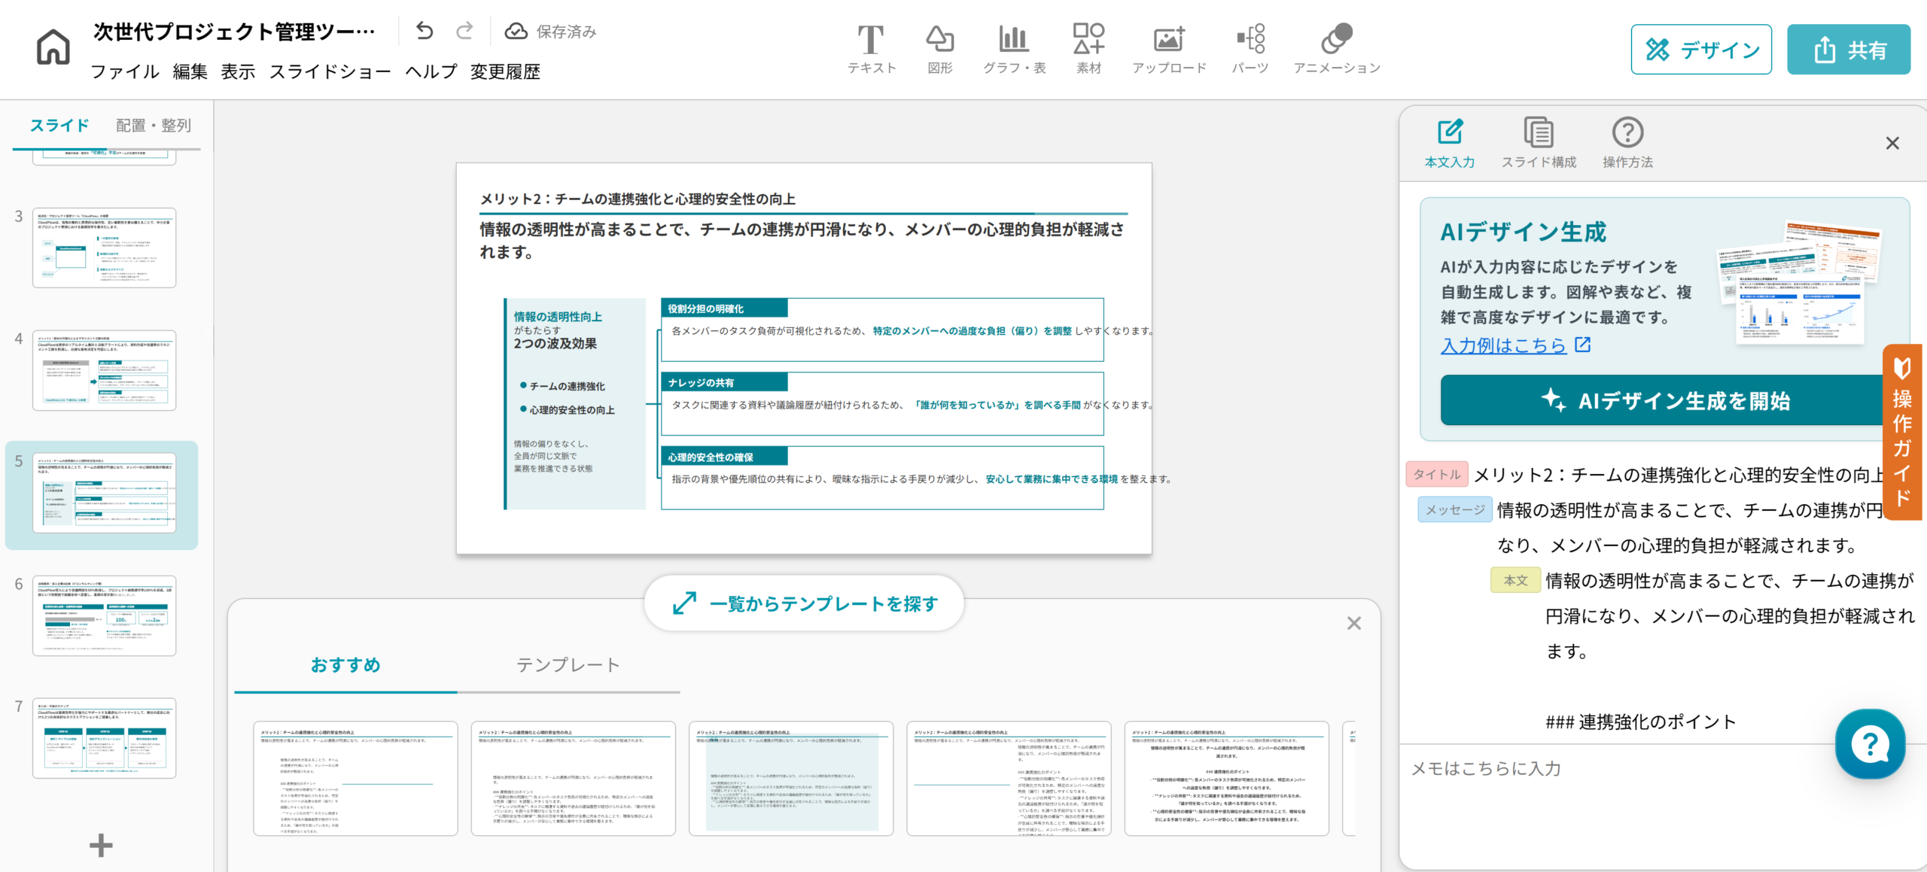Open the 素材 materials library
1927x872 pixels.
click(x=1088, y=49)
